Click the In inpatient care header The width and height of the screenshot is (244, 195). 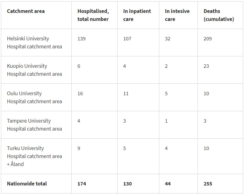click(x=137, y=15)
